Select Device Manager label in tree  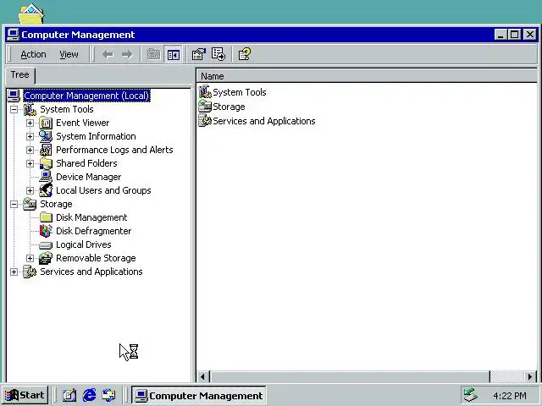[x=88, y=177]
